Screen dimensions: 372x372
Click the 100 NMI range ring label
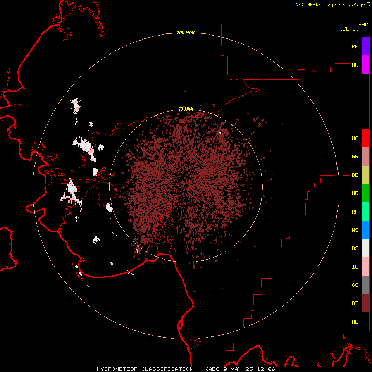click(186, 33)
